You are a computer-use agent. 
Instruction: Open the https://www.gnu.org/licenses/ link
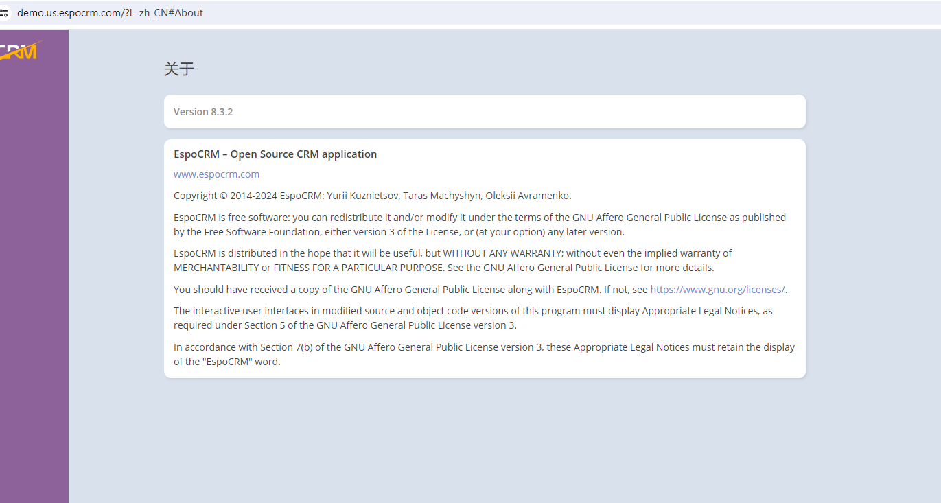pos(717,290)
